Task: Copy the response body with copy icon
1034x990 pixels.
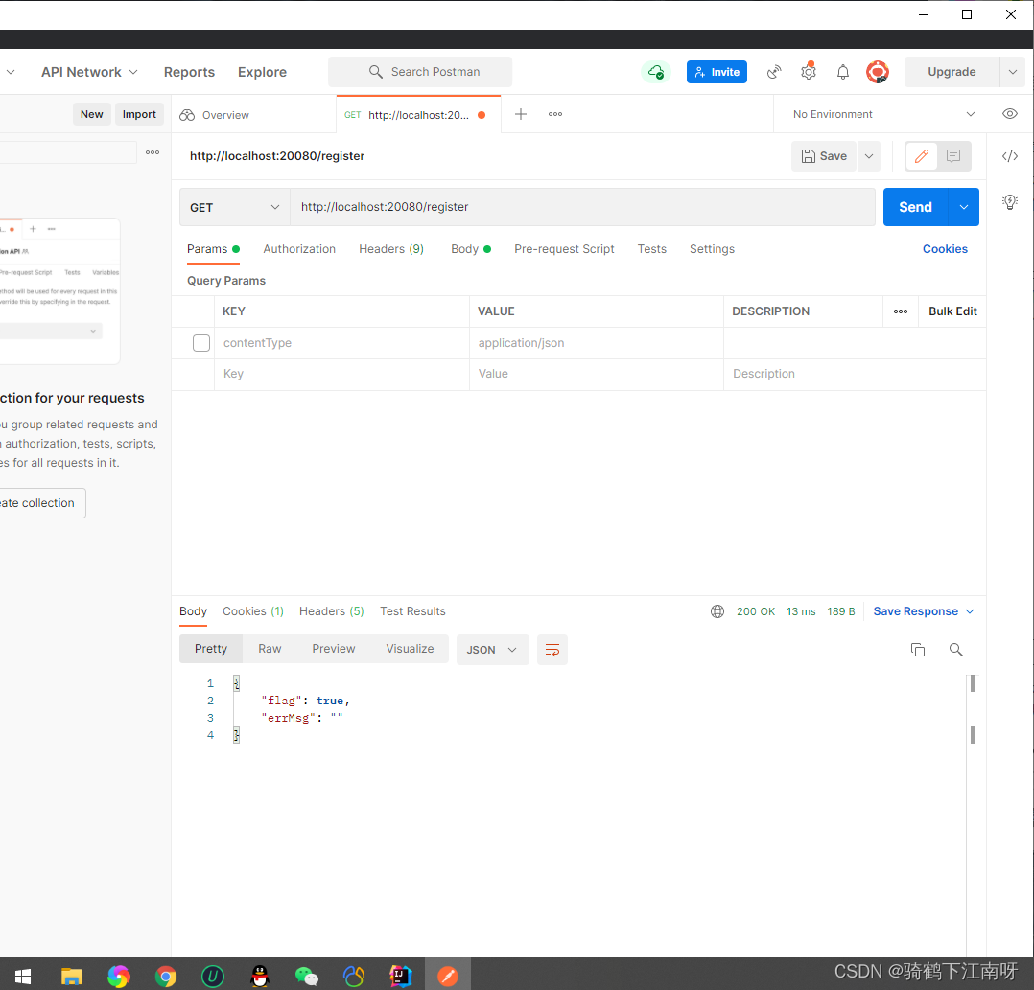Action: coord(917,650)
